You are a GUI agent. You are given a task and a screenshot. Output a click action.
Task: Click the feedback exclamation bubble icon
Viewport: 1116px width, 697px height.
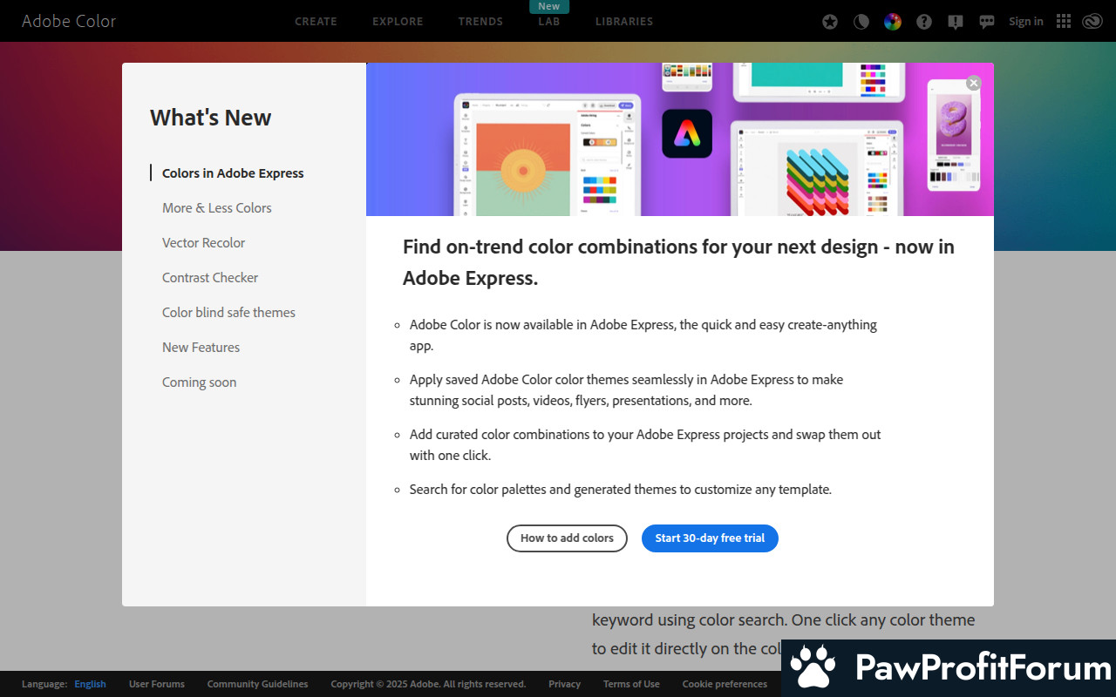point(956,22)
